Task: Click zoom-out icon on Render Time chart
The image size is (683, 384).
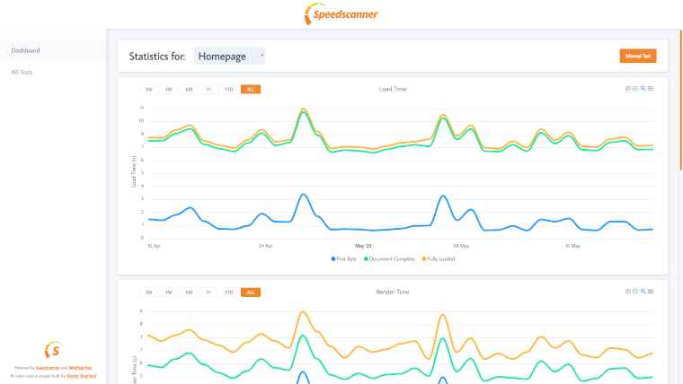Action: 635,292
